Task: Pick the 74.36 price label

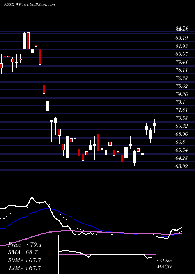Action: (182, 94)
